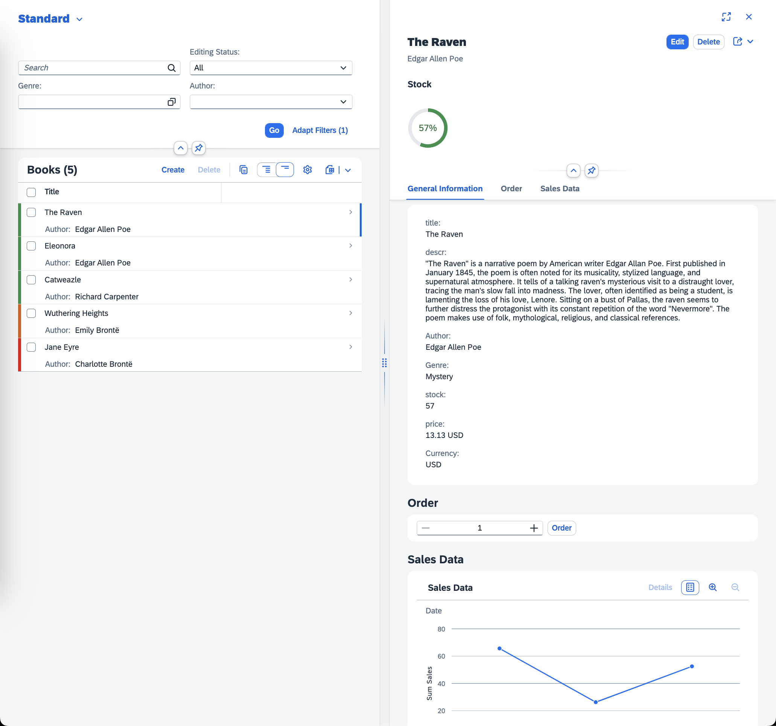Switch to the Order tab
776x726 pixels.
click(511, 189)
